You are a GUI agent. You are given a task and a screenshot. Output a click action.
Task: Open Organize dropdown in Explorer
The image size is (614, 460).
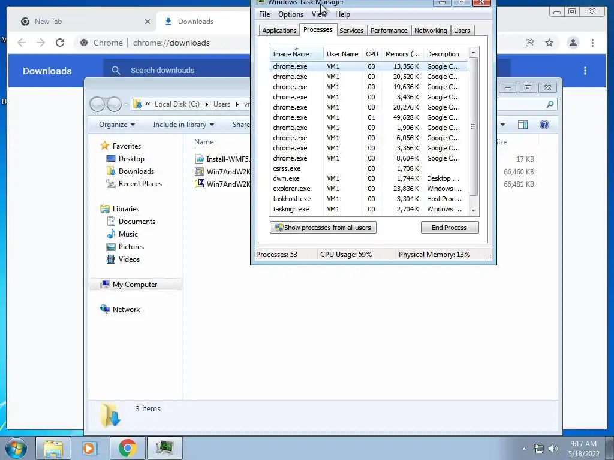(117, 125)
